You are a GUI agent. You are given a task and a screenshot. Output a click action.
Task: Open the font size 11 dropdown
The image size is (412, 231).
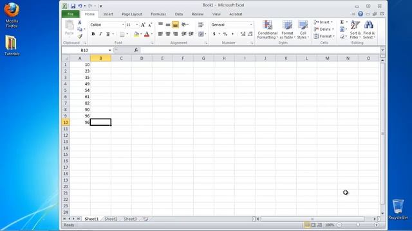[x=136, y=24]
